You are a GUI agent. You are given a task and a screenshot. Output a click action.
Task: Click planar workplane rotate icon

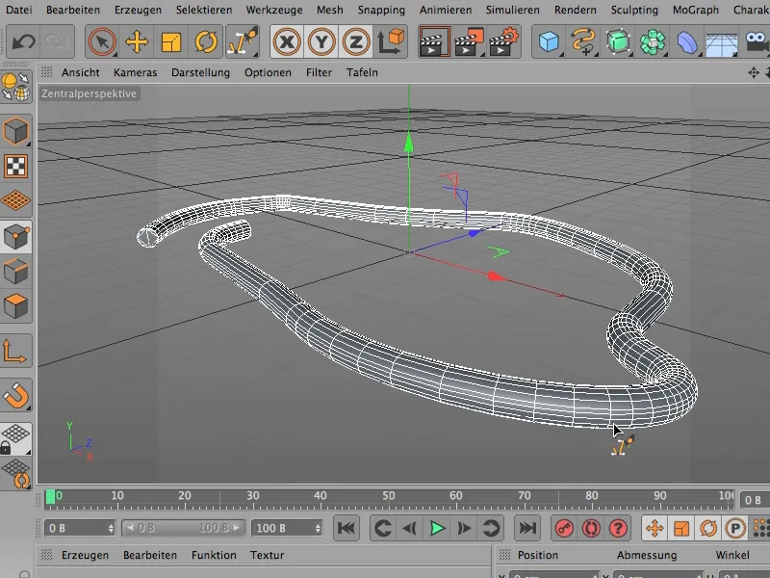point(16,473)
